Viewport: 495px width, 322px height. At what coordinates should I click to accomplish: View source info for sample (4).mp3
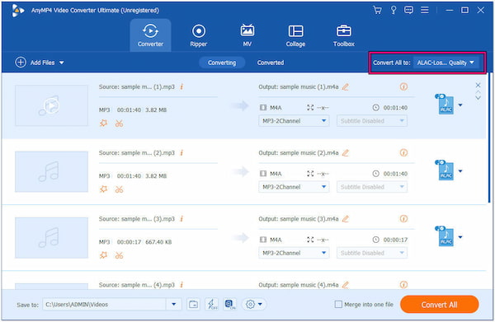pos(181,285)
